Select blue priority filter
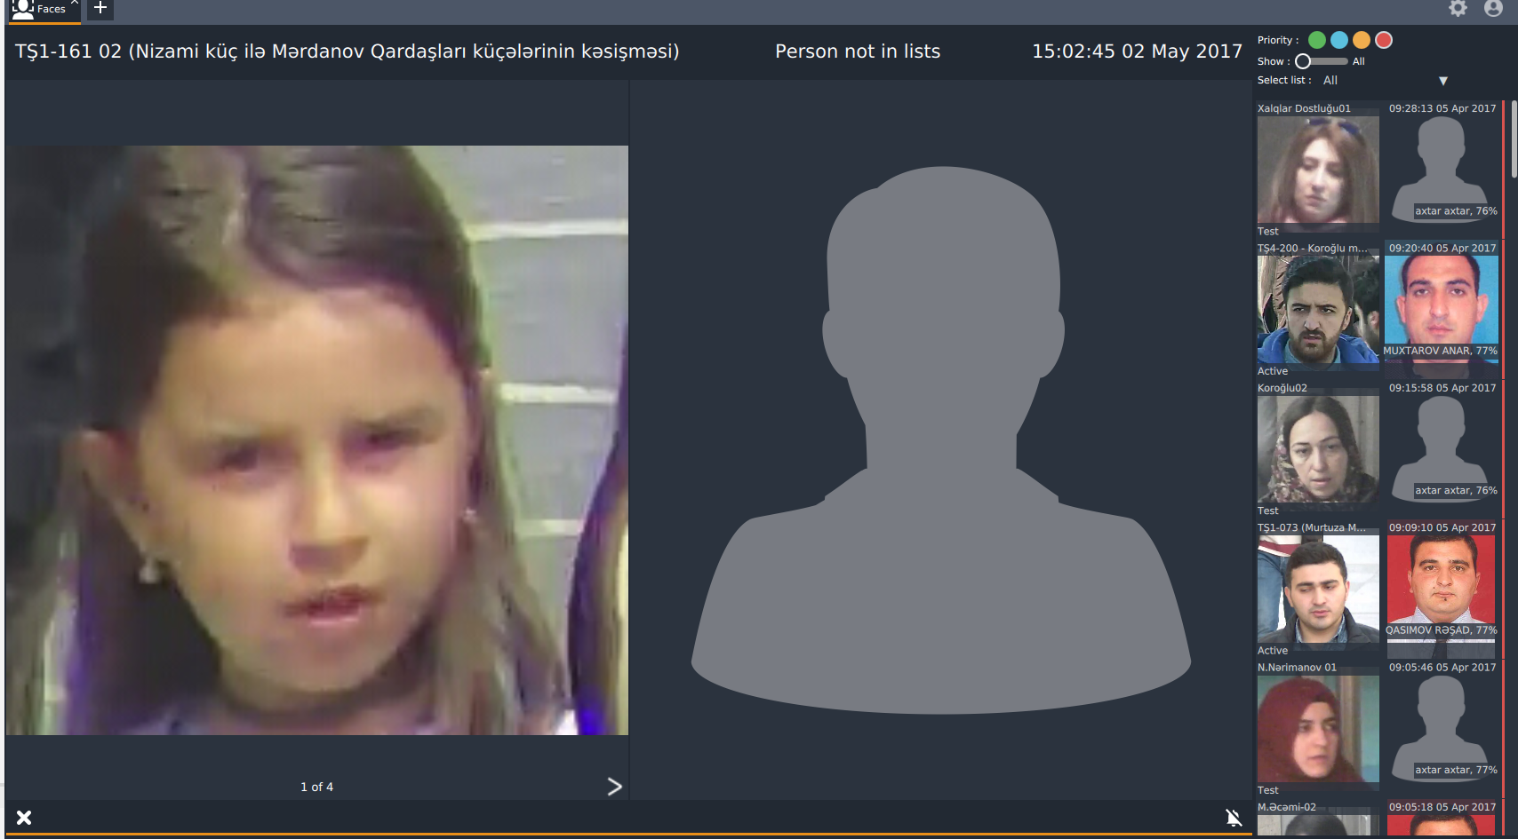 (1339, 40)
